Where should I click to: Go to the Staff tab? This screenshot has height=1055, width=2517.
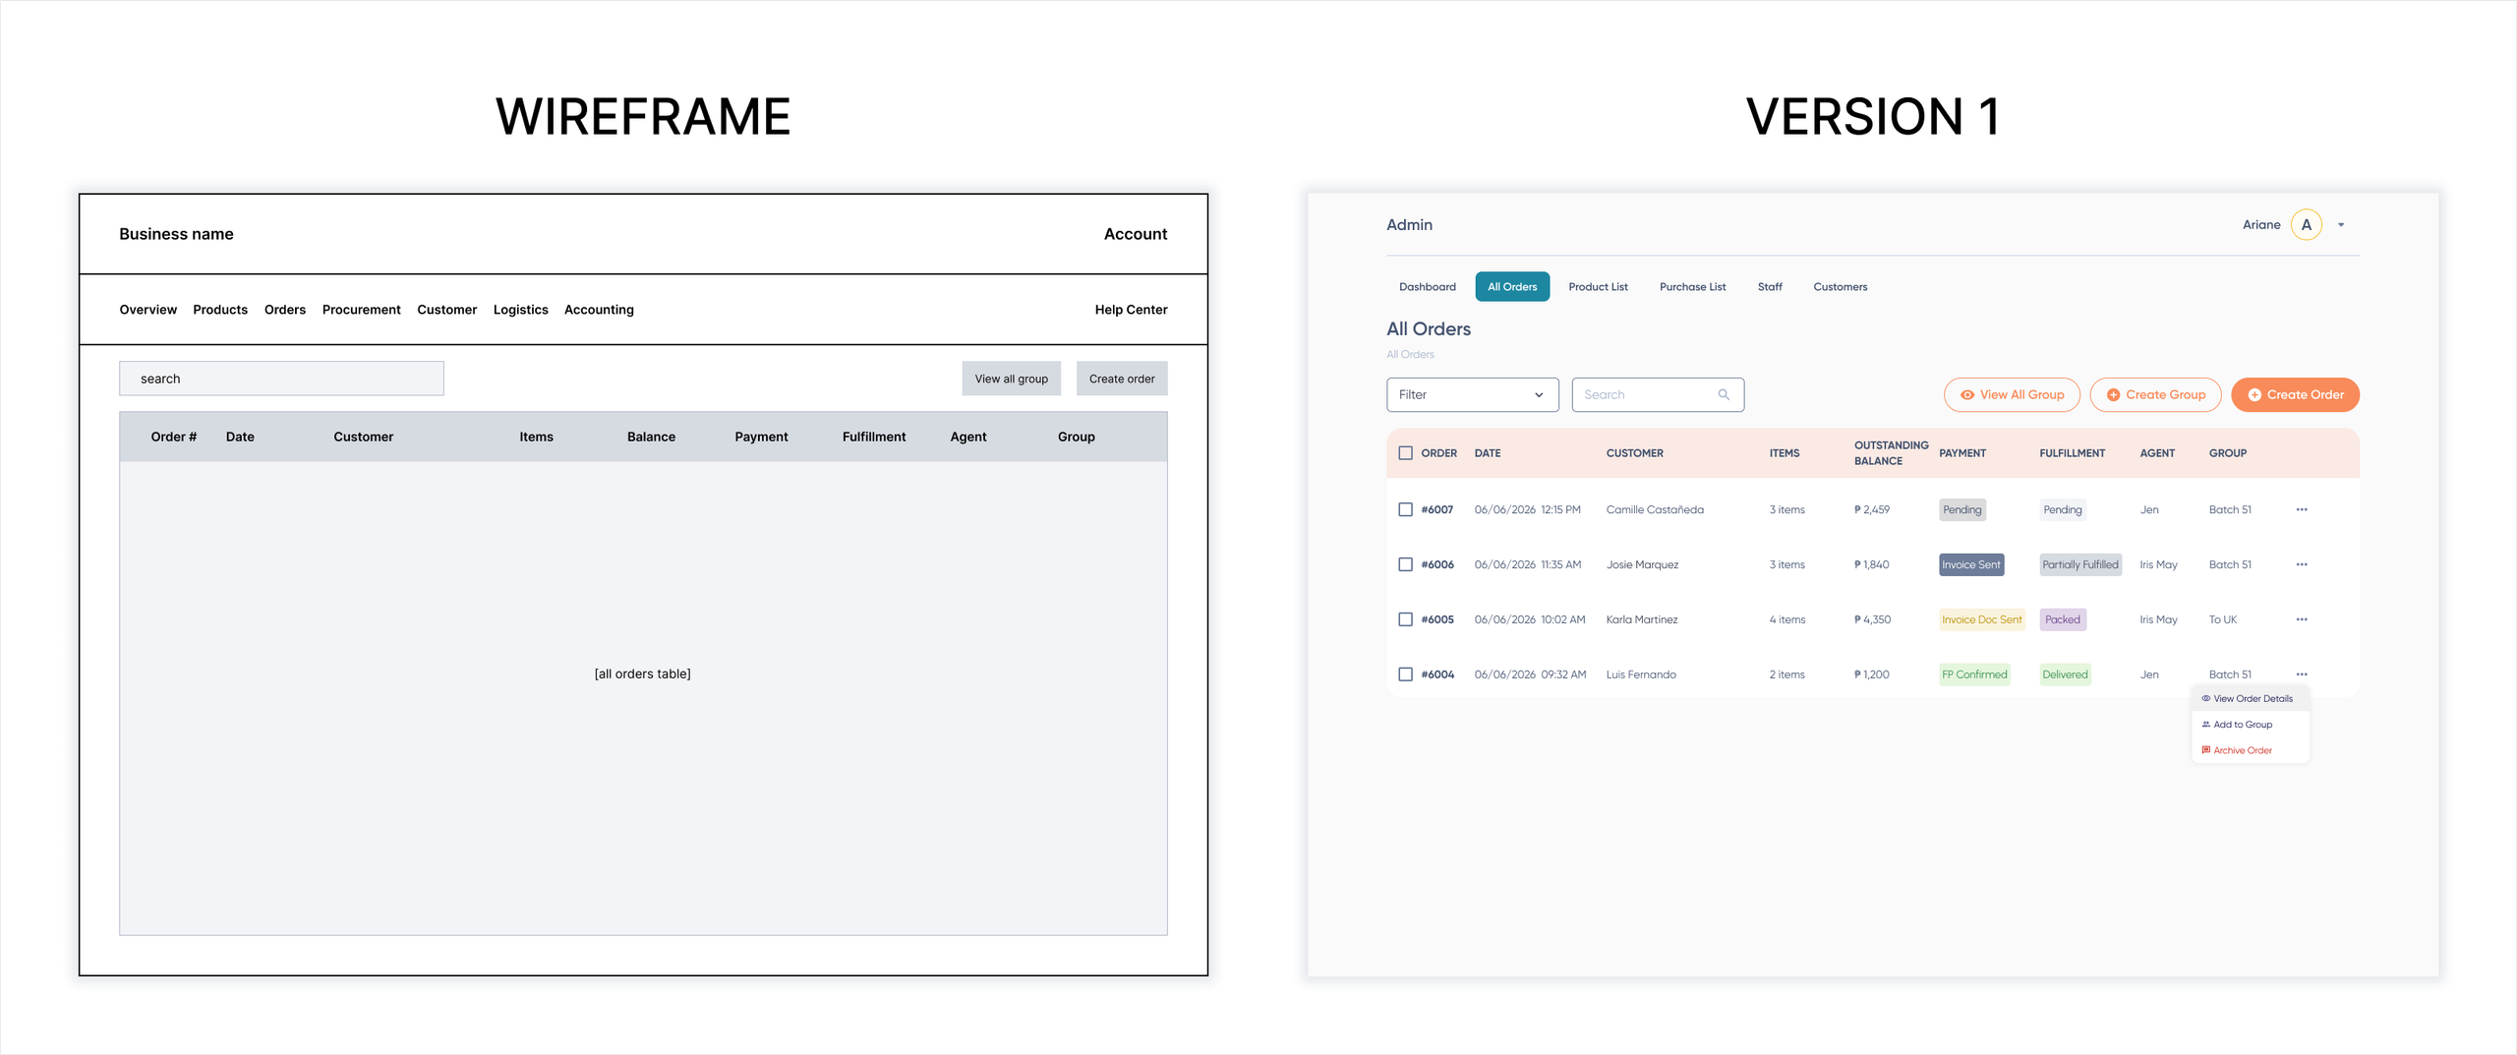1770,287
